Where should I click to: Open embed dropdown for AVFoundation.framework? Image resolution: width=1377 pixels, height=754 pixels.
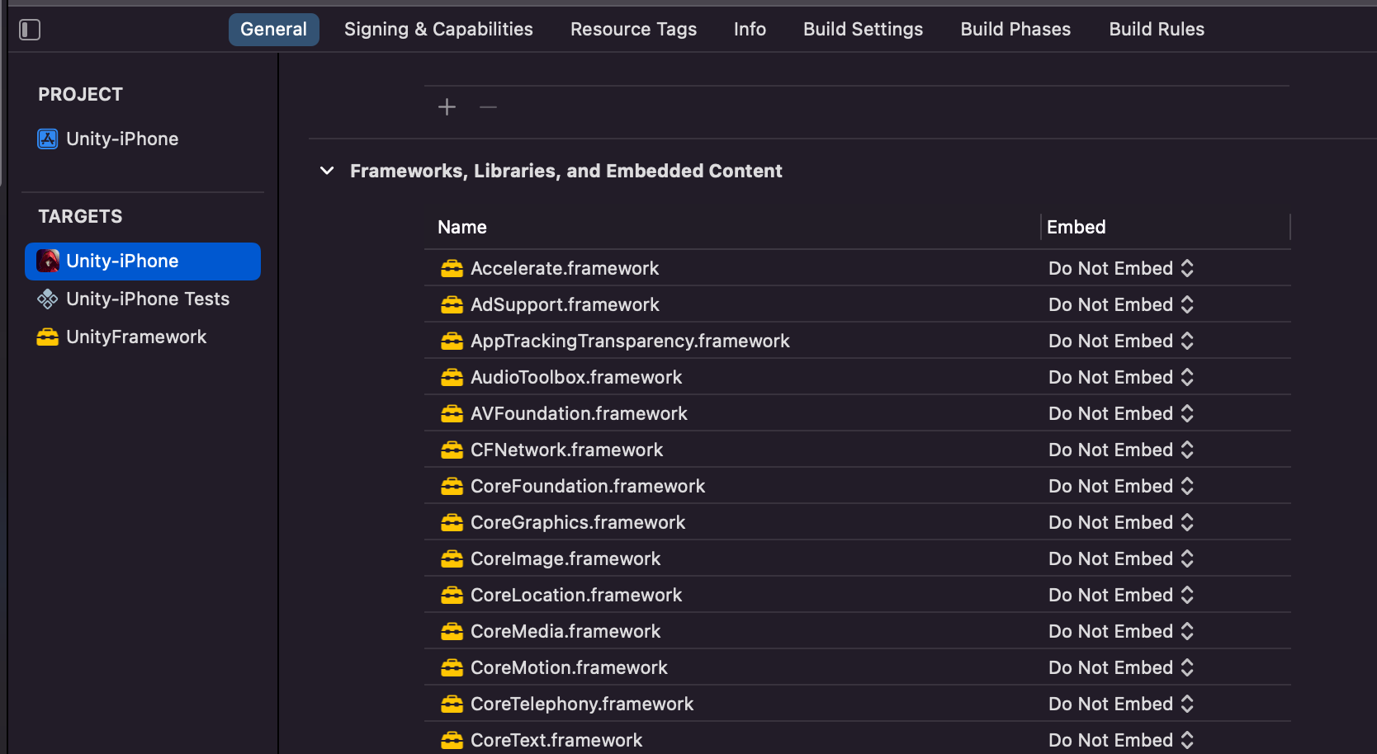tap(1120, 413)
